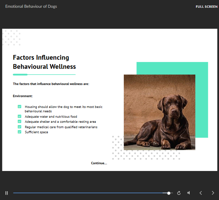Enter FULL SCREEN mode
Viewport: 219px width, 200px height.
pyautogui.click(x=207, y=7)
